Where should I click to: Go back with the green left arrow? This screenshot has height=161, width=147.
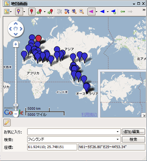pyautogui.click(x=122, y=12)
